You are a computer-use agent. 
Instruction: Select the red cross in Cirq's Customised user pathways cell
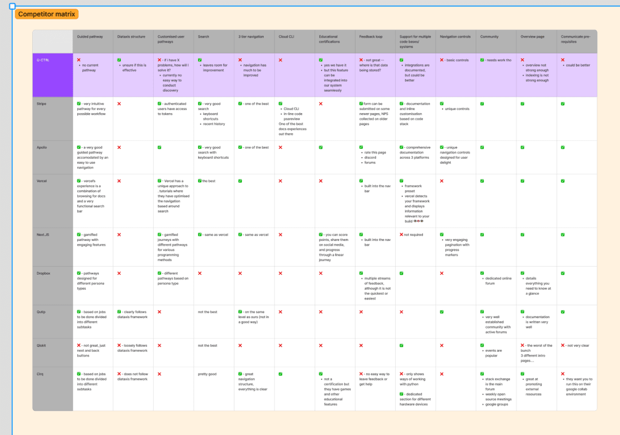click(159, 374)
